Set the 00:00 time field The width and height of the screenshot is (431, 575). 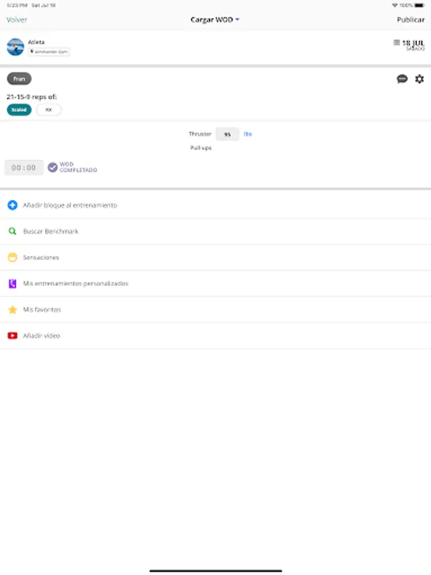[24, 167]
